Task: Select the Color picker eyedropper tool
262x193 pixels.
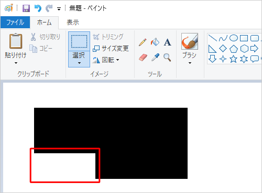Action: coord(155,58)
